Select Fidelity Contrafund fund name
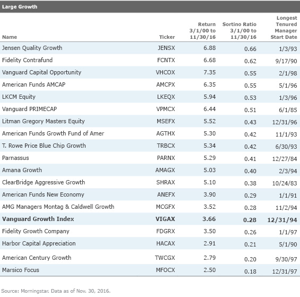This screenshot has height=297, width=300. [x=28, y=60]
